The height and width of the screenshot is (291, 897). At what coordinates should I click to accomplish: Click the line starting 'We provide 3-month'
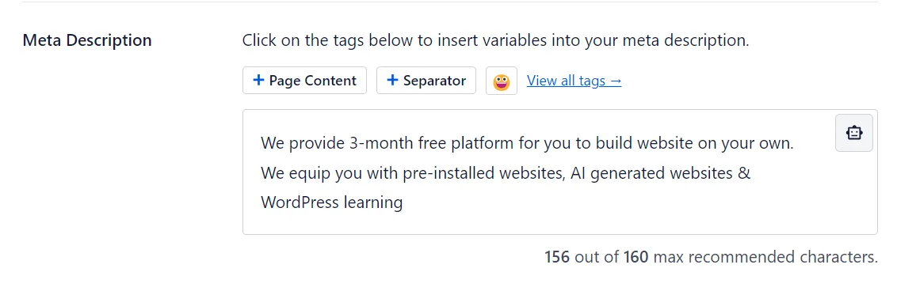click(527, 143)
